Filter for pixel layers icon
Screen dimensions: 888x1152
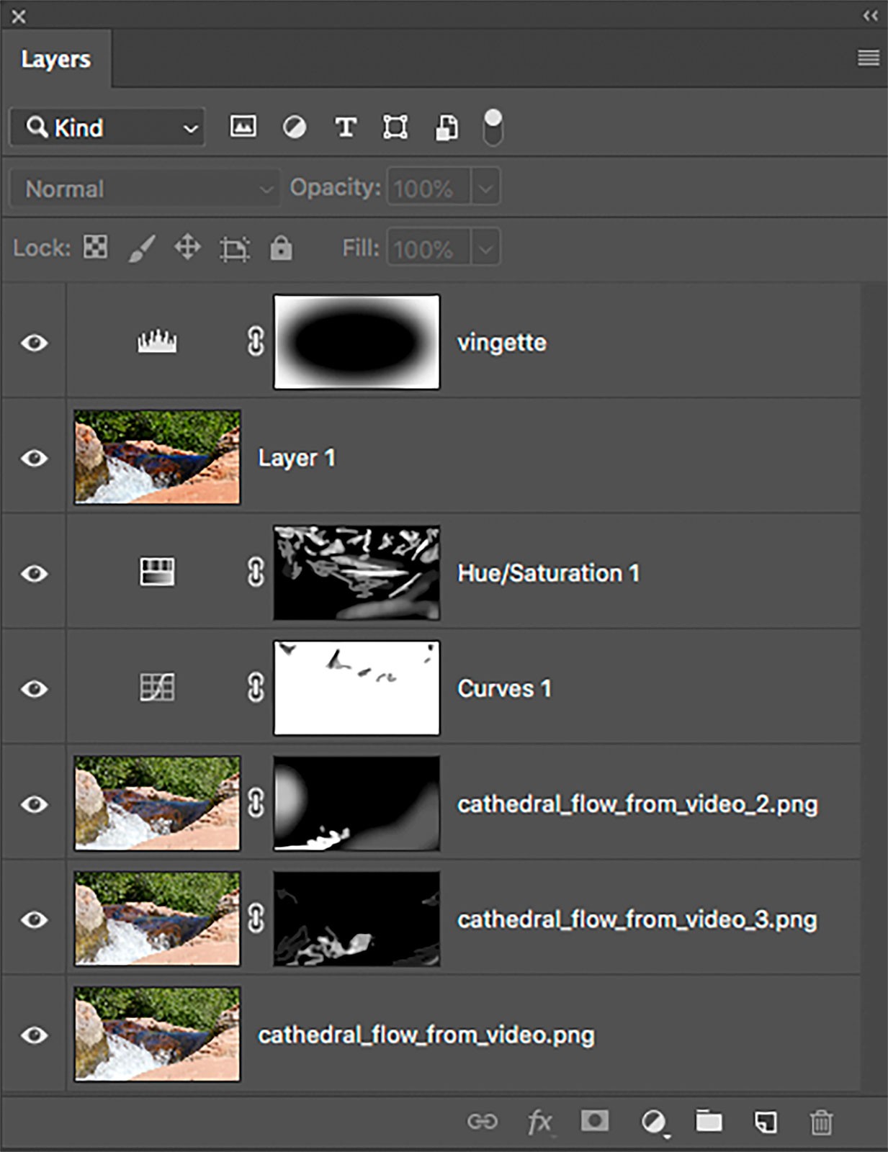(243, 127)
